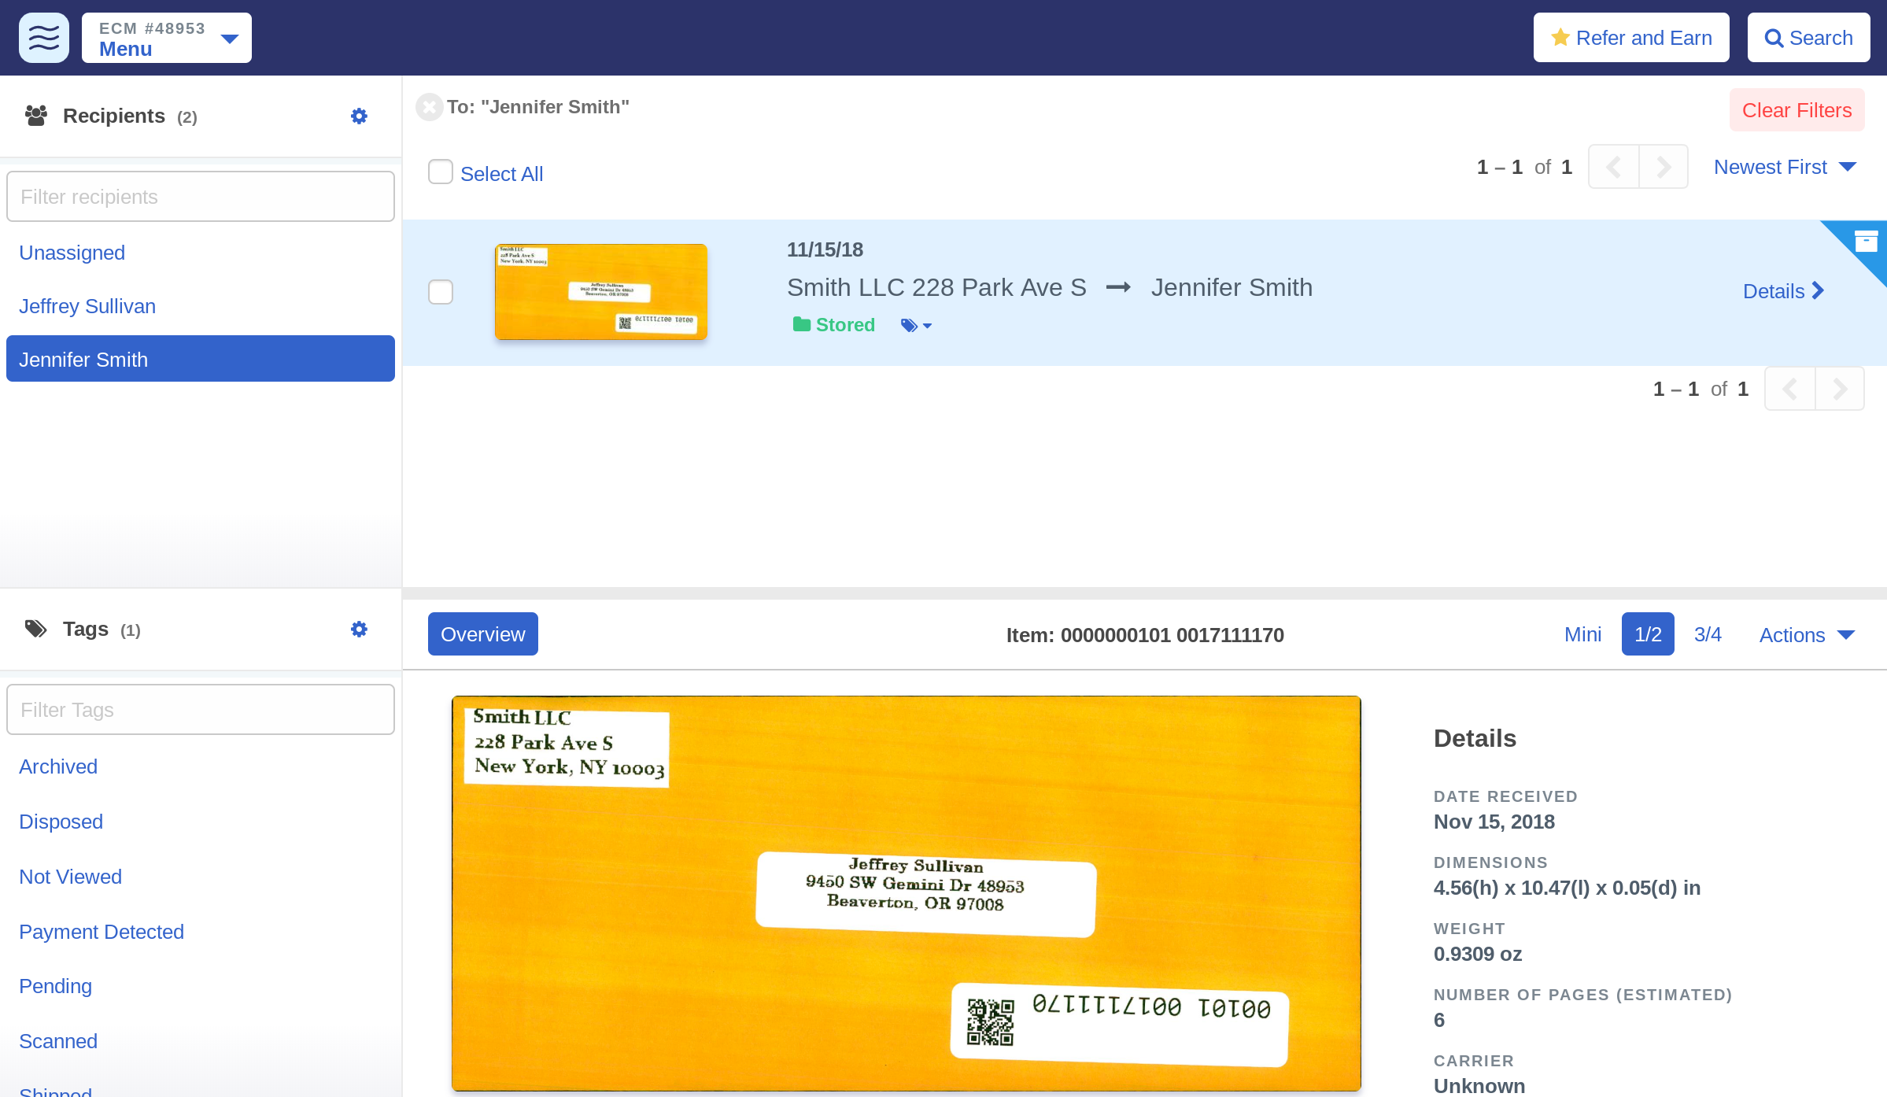Open the Actions dropdown

tap(1807, 635)
